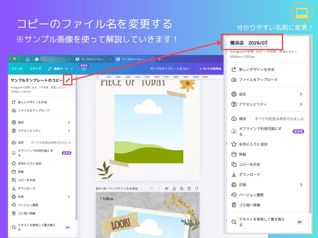This screenshot has width=318, height=238.
Task: Hide page 2 with the eye icon
Action: [x=167, y=188]
